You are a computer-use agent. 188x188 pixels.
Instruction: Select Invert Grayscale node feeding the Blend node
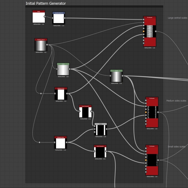[x=85, y=111]
